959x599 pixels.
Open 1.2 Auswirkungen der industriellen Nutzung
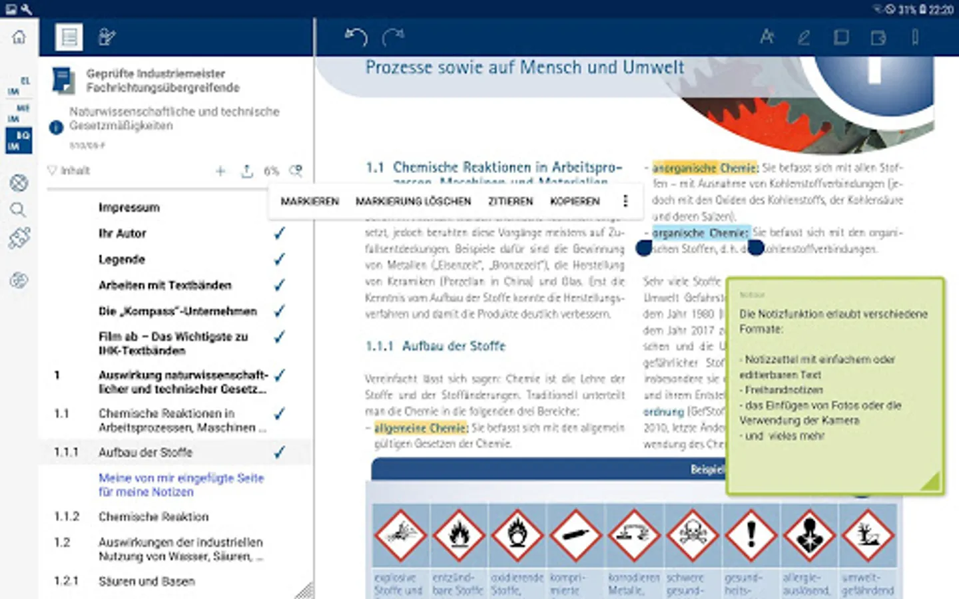click(x=181, y=550)
